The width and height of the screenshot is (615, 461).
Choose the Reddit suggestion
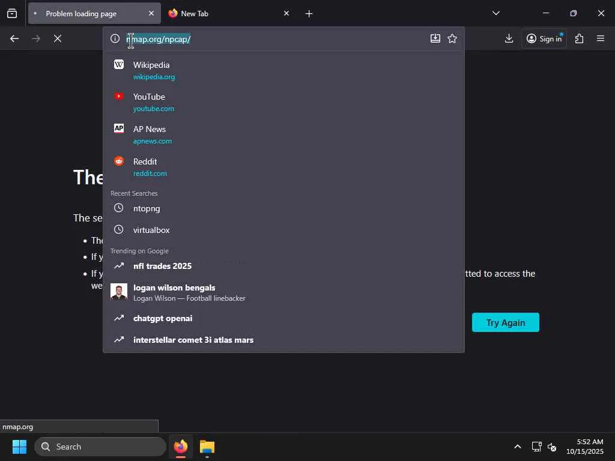pyautogui.click(x=283, y=167)
